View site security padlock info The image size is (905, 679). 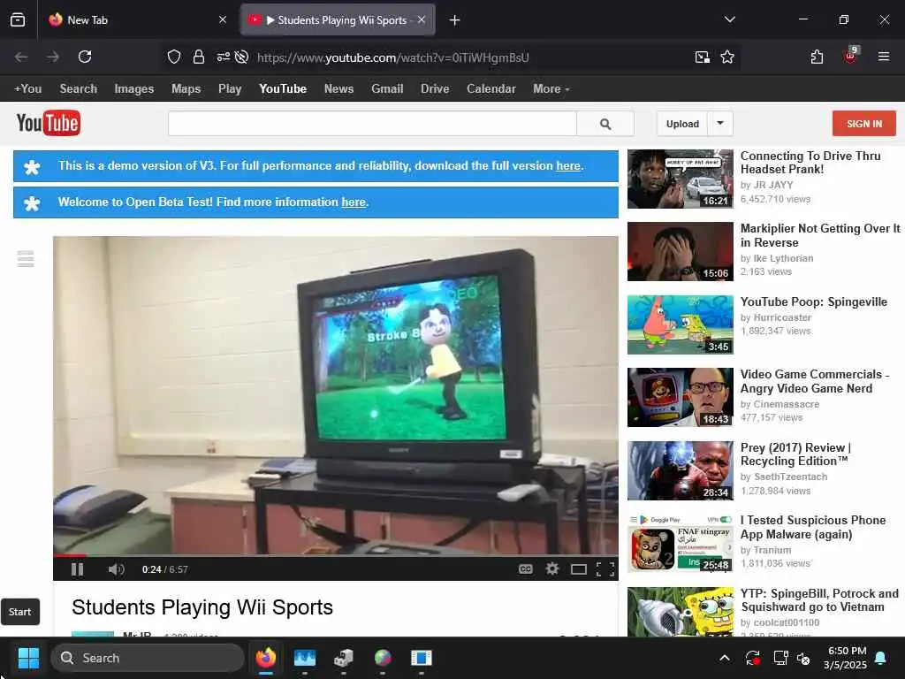[x=199, y=57]
